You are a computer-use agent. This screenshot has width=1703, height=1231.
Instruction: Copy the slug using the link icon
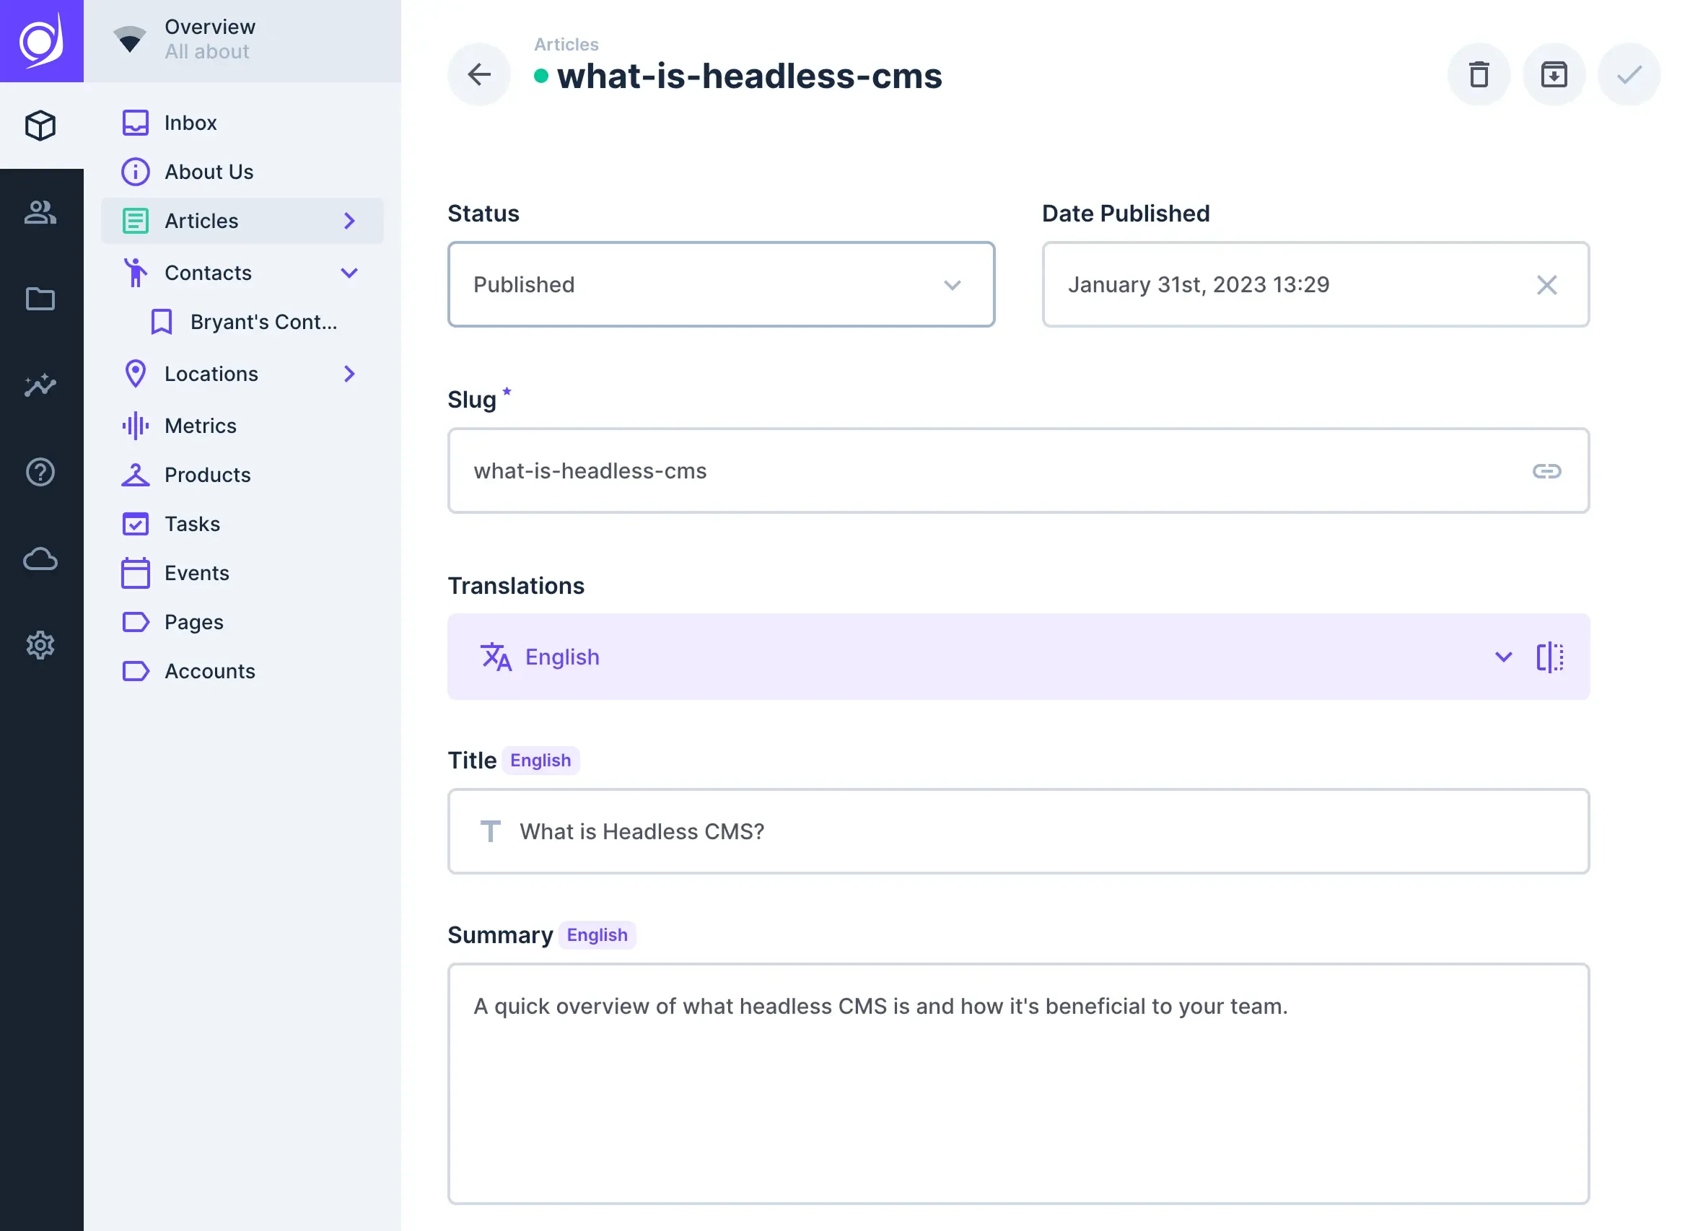point(1546,471)
